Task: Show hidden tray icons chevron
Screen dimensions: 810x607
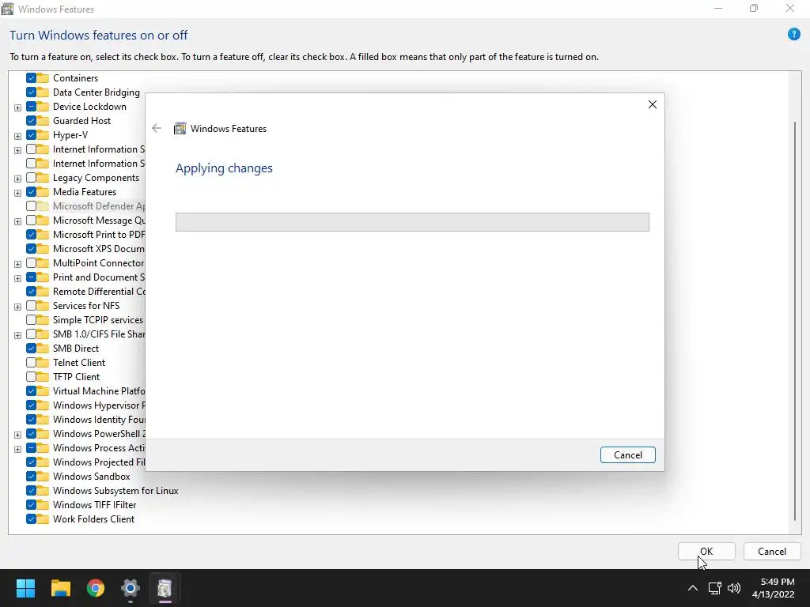Action: pyautogui.click(x=693, y=588)
